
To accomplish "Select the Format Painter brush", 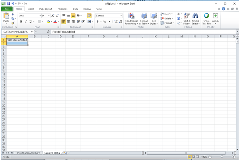I will point(13,23).
